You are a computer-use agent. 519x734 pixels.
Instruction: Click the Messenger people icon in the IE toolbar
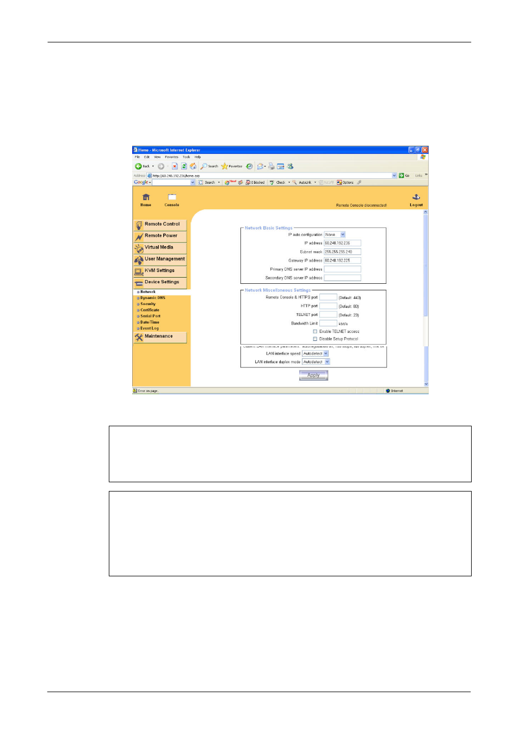click(291, 166)
